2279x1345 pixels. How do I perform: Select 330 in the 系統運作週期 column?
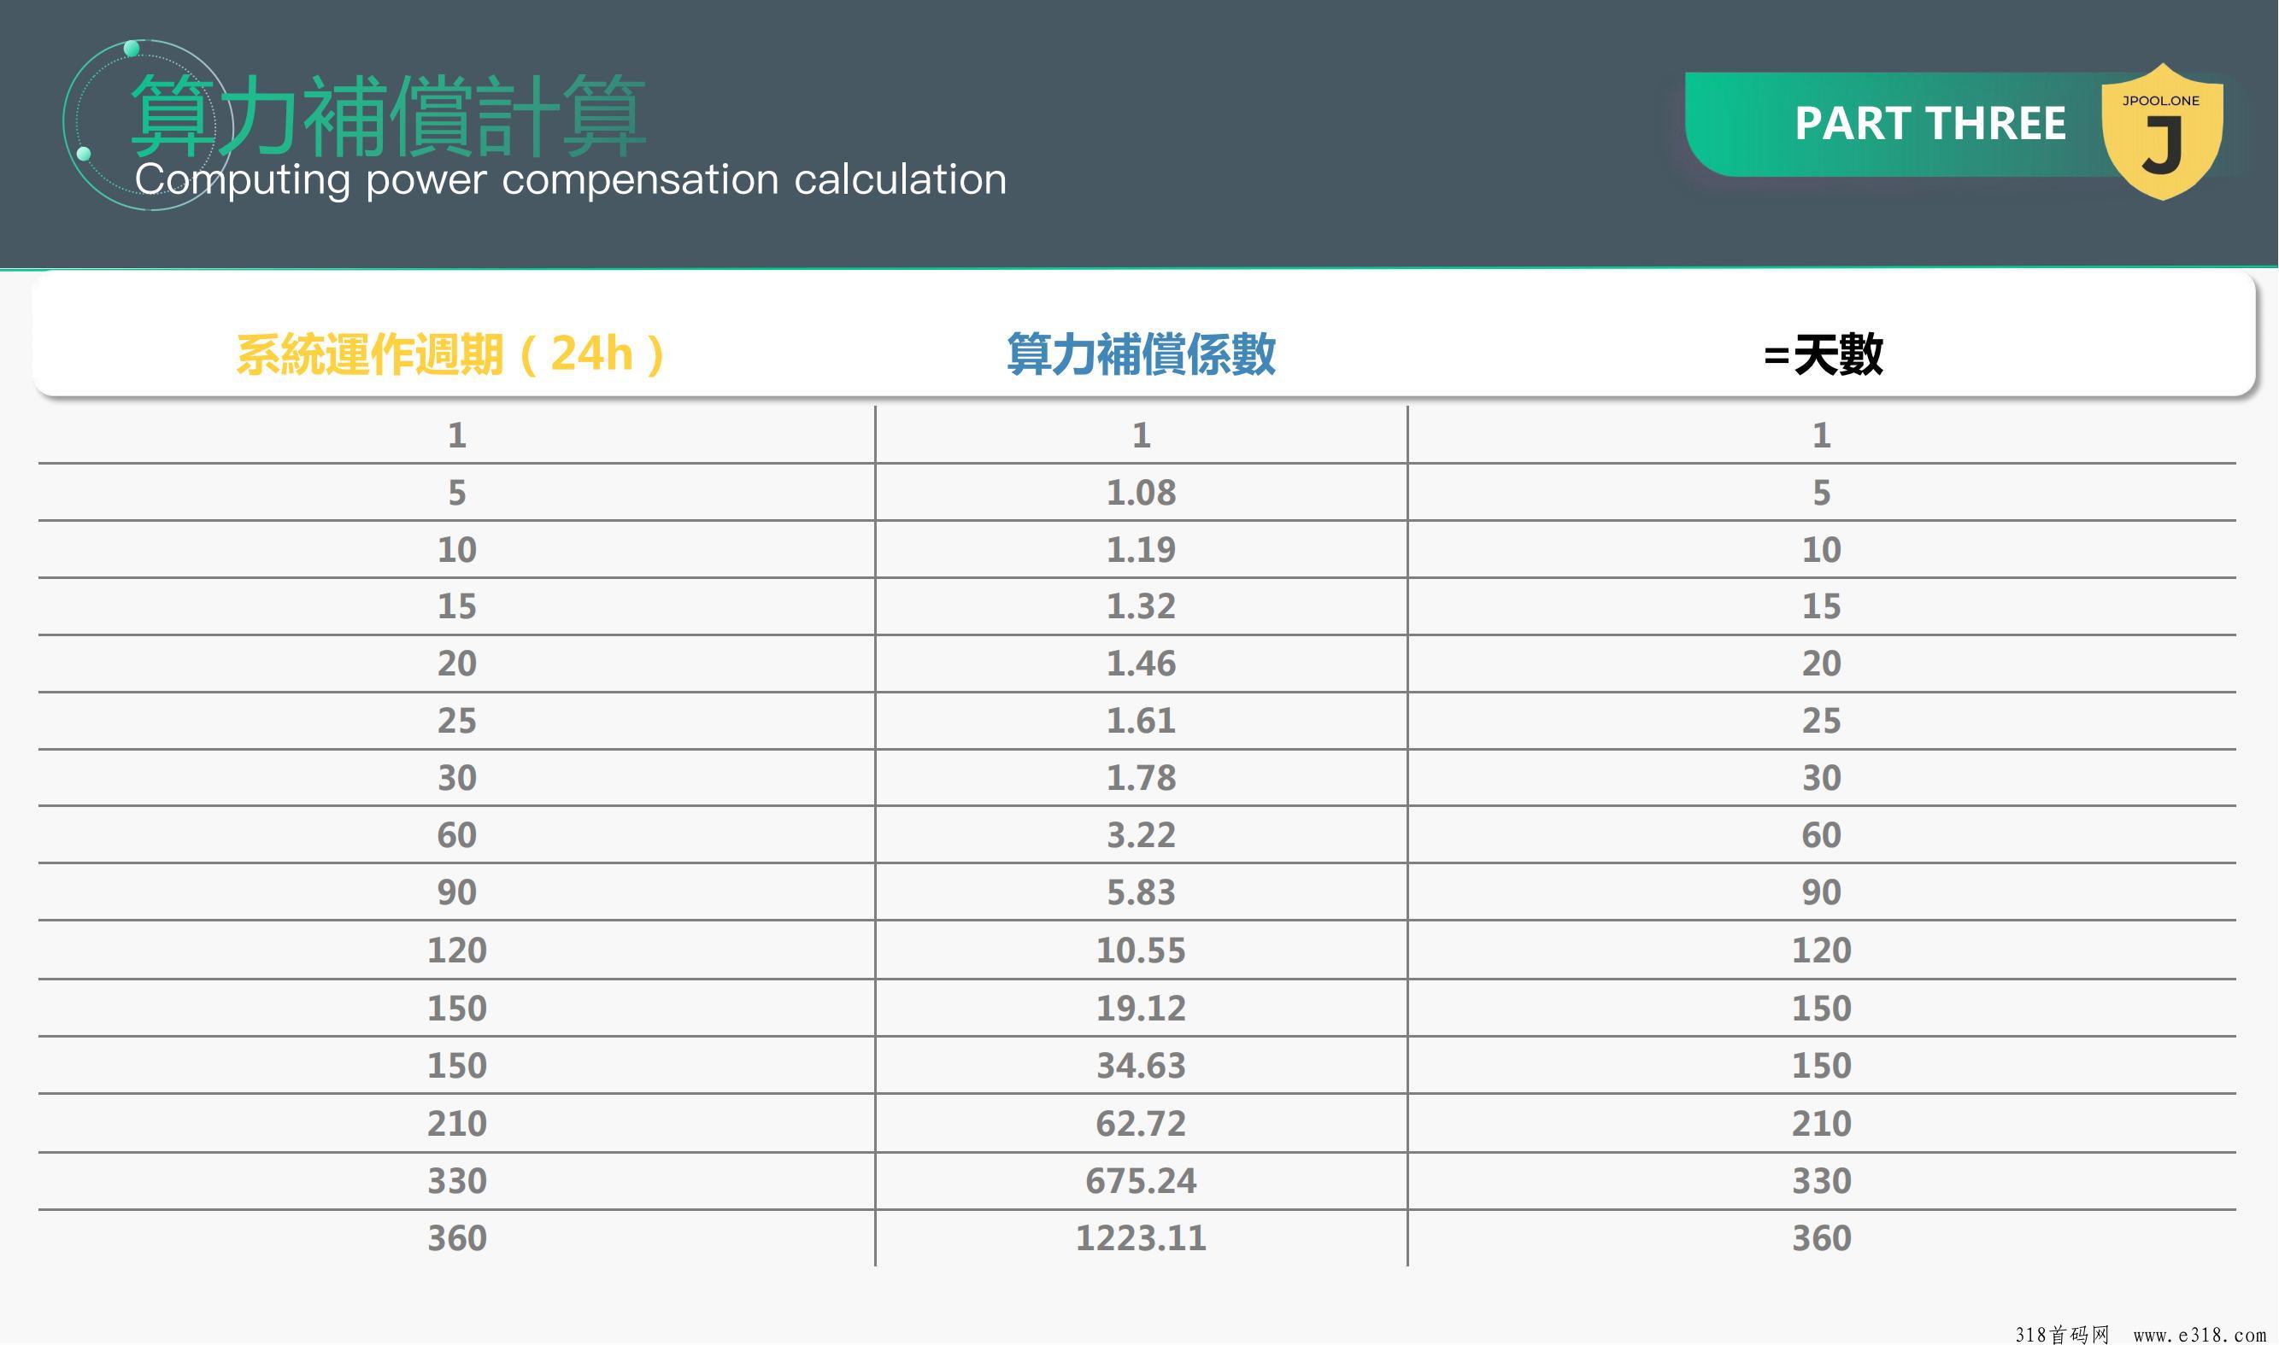[457, 1180]
